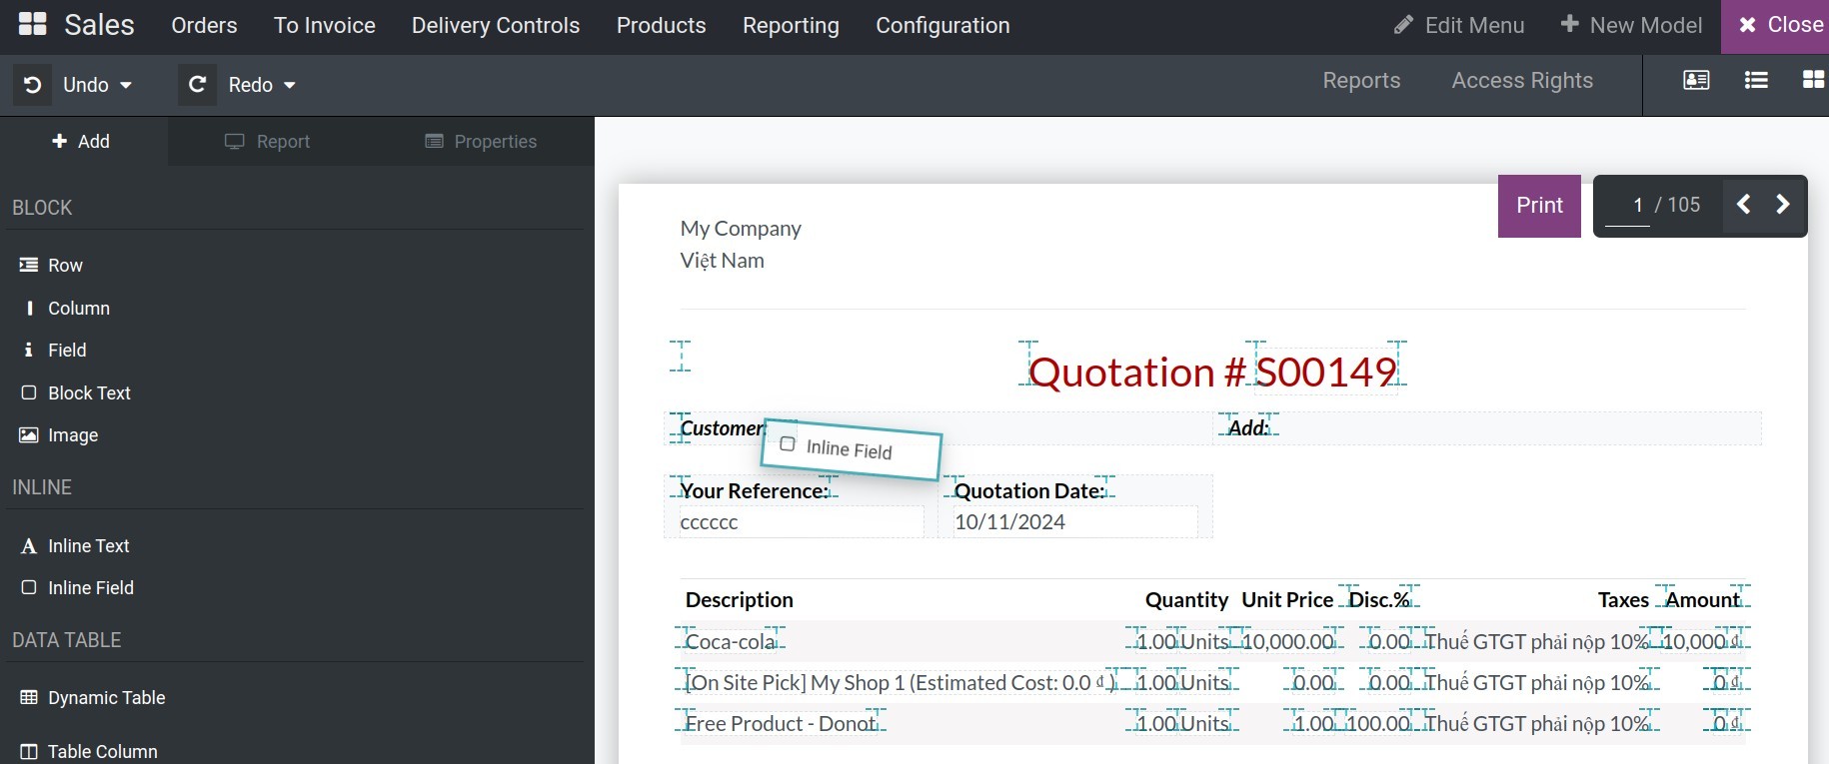Image resolution: width=1829 pixels, height=764 pixels.
Task: Click the Redo arrow icon
Action: (198, 85)
